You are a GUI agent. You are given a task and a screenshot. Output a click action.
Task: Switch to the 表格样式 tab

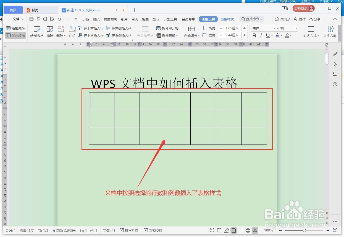point(227,19)
